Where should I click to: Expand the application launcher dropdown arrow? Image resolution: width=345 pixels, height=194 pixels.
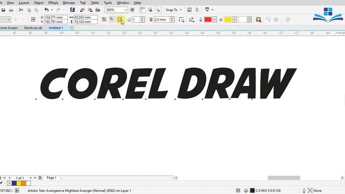(x=212, y=10)
